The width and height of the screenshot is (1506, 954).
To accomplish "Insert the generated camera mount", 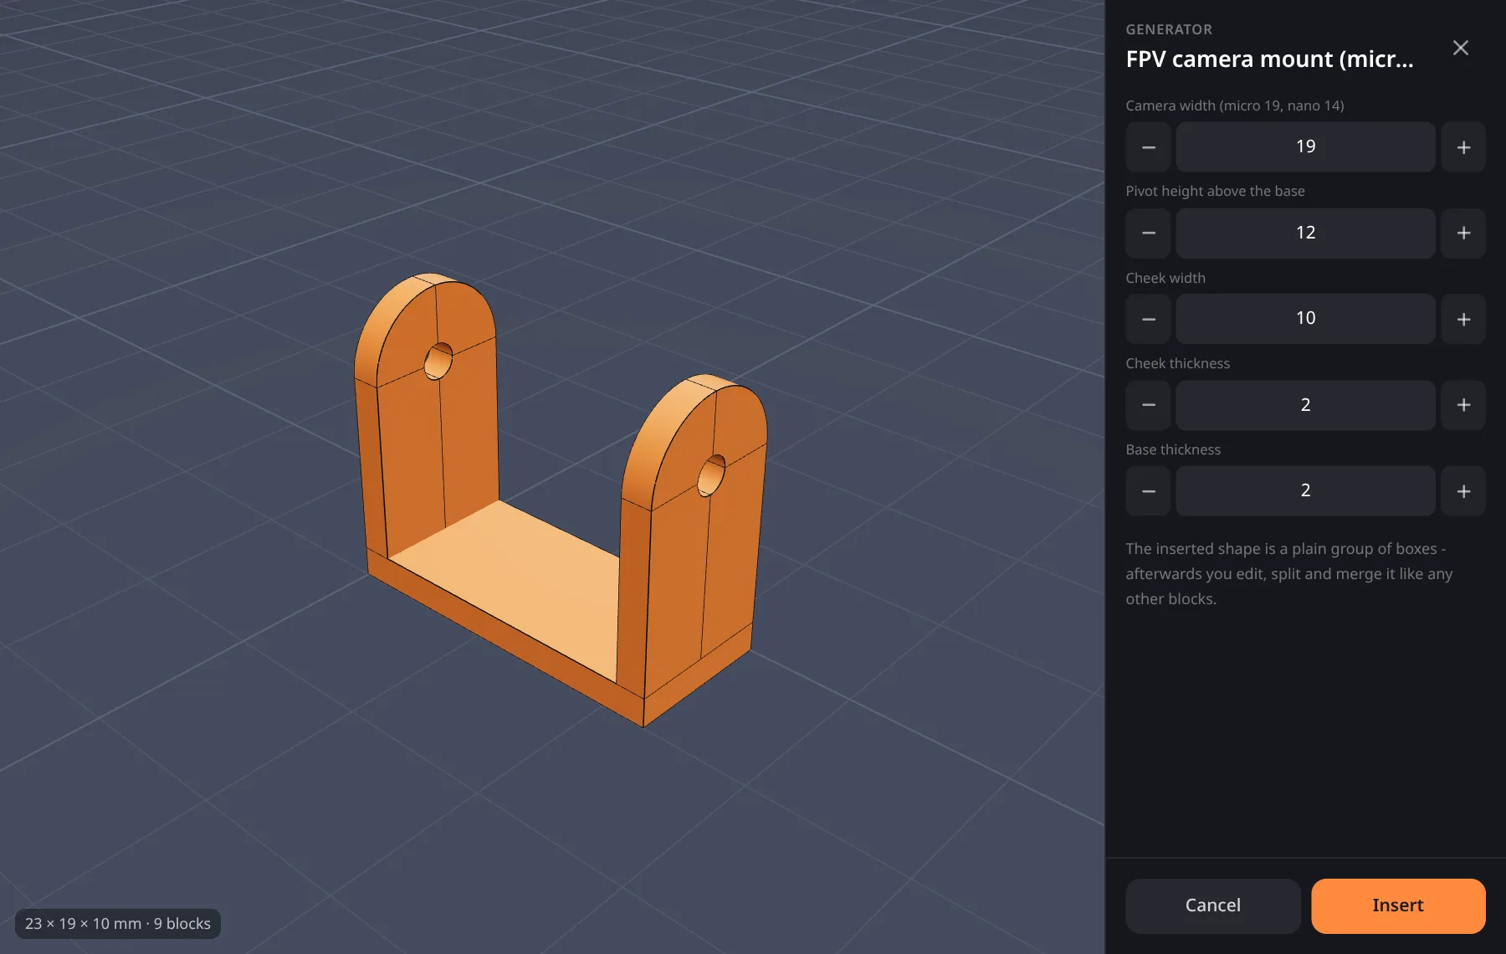I will (x=1398, y=905).
